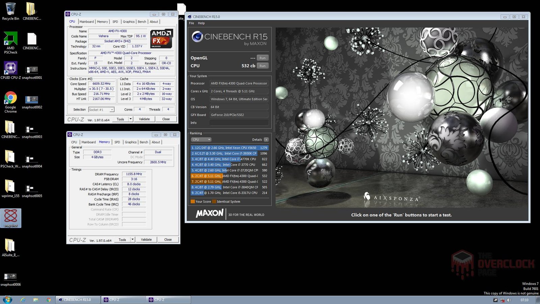Run the OpenGL benchmark test
The image size is (540, 304).
point(262,58)
